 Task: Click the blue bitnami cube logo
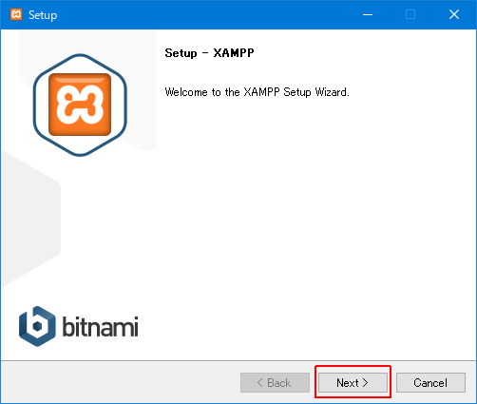click(37, 326)
